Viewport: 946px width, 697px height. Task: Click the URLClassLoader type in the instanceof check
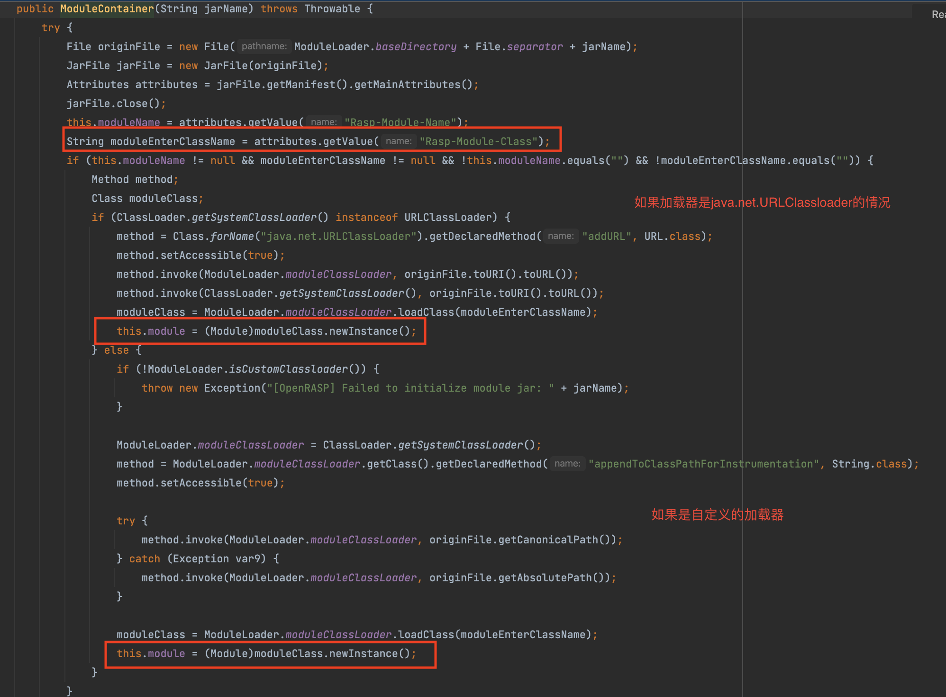pos(447,217)
